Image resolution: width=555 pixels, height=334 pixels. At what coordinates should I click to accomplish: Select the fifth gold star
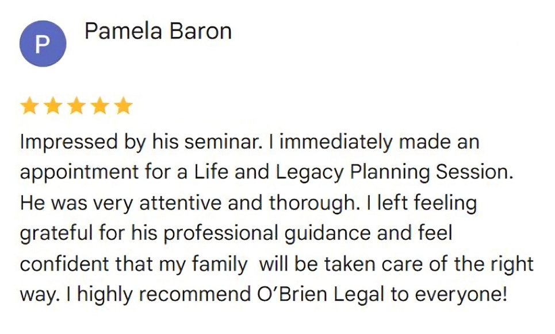(124, 106)
